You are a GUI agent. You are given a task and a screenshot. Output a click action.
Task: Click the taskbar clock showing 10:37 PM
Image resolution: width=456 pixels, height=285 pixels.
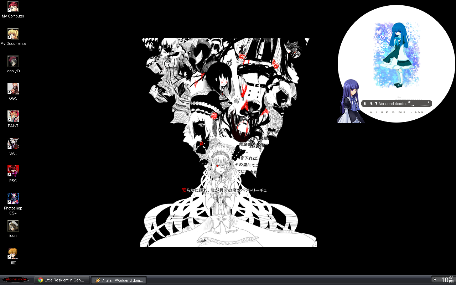(x=447, y=280)
